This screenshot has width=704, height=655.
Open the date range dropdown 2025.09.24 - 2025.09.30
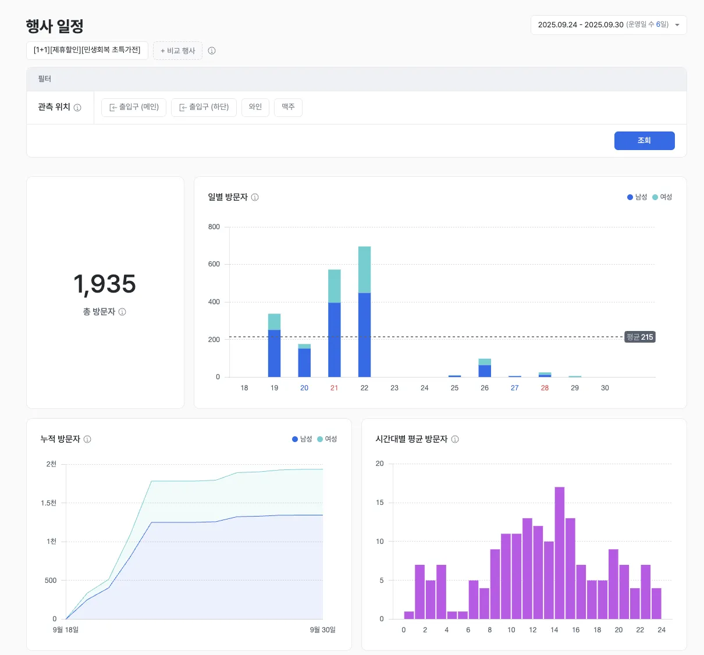click(x=609, y=25)
